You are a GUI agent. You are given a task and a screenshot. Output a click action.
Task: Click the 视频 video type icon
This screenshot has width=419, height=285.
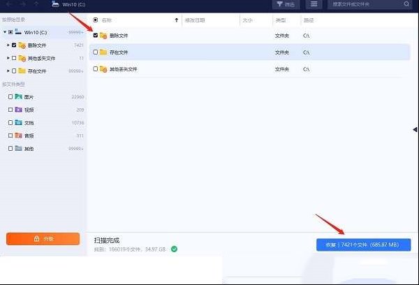[x=19, y=110]
